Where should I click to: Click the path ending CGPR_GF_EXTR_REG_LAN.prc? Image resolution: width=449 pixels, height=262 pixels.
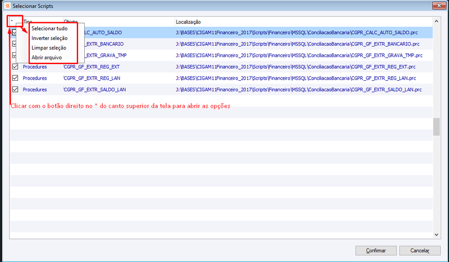coord(296,78)
